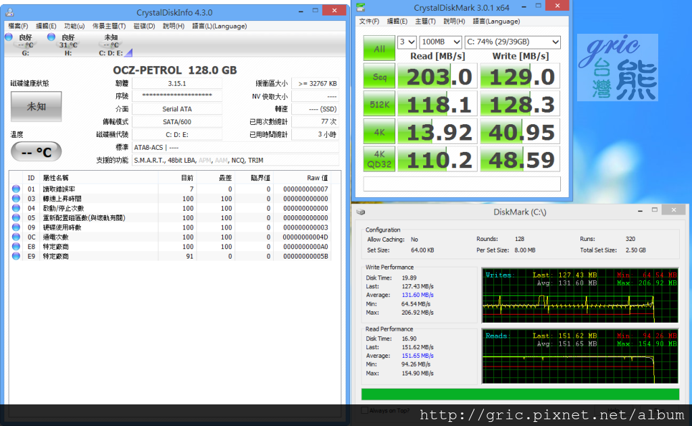Select the H: drive 31°C status icon
This screenshot has width=692, height=426.
pos(51,37)
